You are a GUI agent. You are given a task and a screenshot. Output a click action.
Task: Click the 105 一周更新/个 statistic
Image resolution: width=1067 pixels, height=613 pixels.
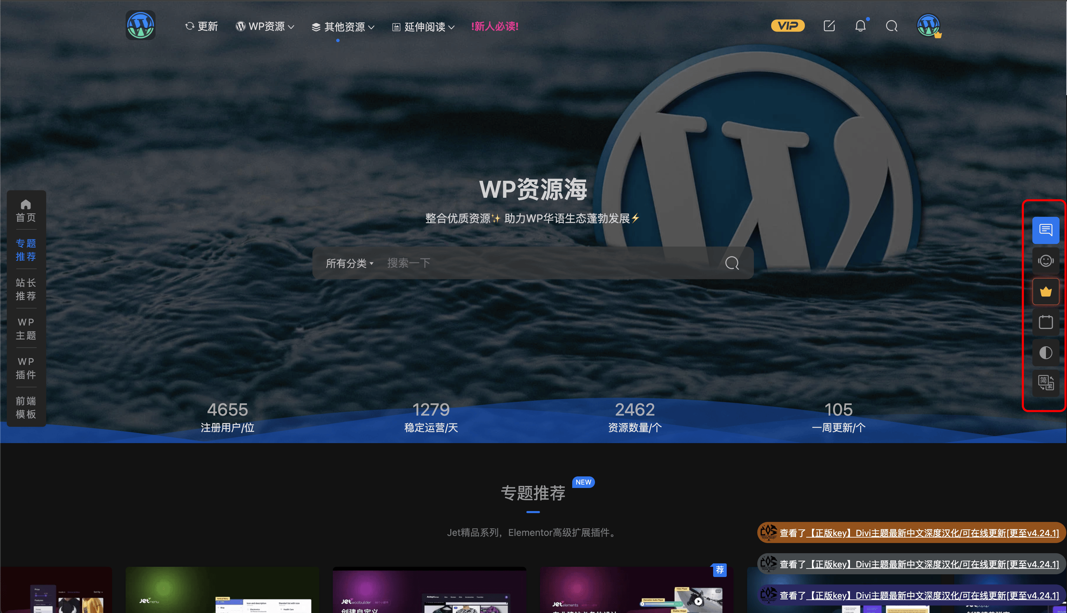(x=838, y=417)
